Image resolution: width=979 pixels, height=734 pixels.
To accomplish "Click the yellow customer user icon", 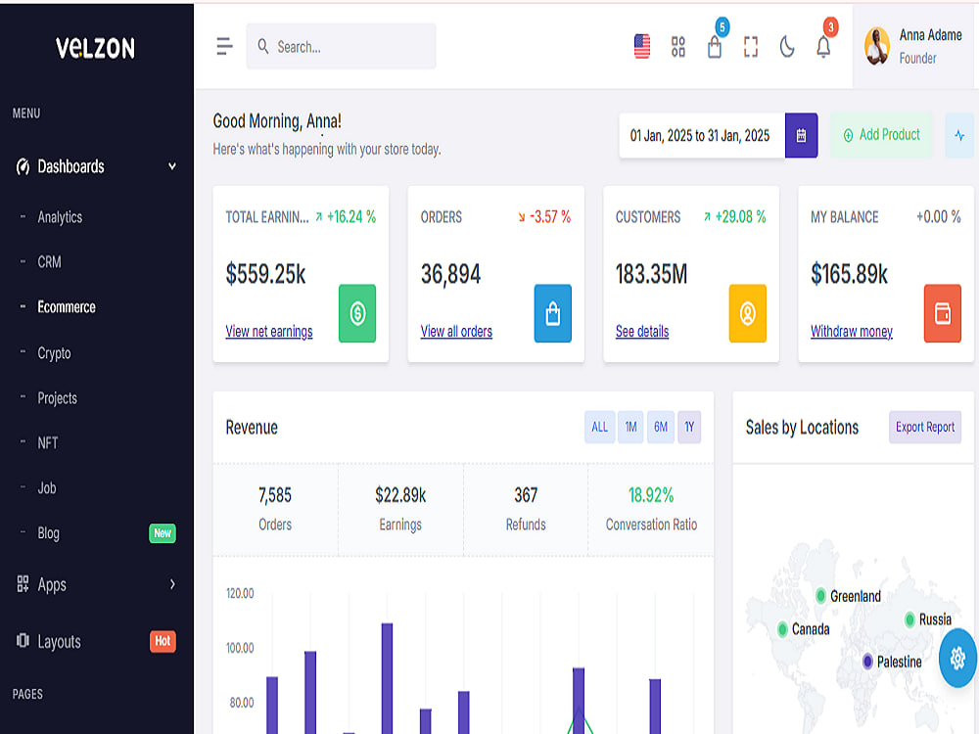I will tap(747, 313).
